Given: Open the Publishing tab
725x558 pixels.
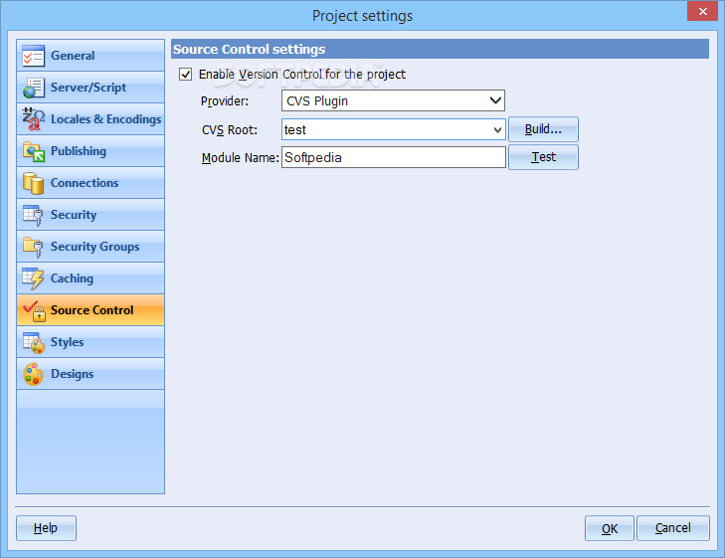Looking at the screenshot, I should [91, 151].
